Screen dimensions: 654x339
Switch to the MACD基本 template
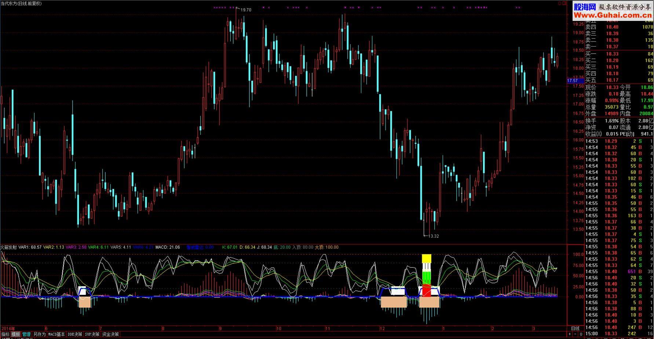[x=56, y=334]
